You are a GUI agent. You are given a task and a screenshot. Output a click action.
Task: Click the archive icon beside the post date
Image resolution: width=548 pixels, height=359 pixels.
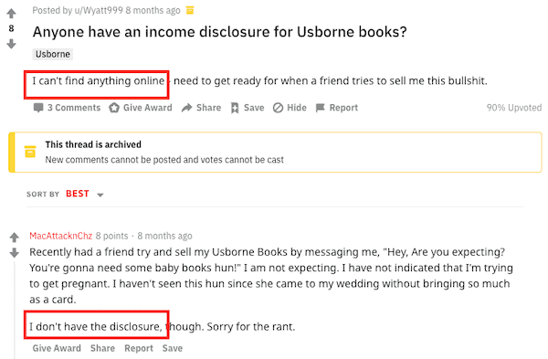[190, 10]
